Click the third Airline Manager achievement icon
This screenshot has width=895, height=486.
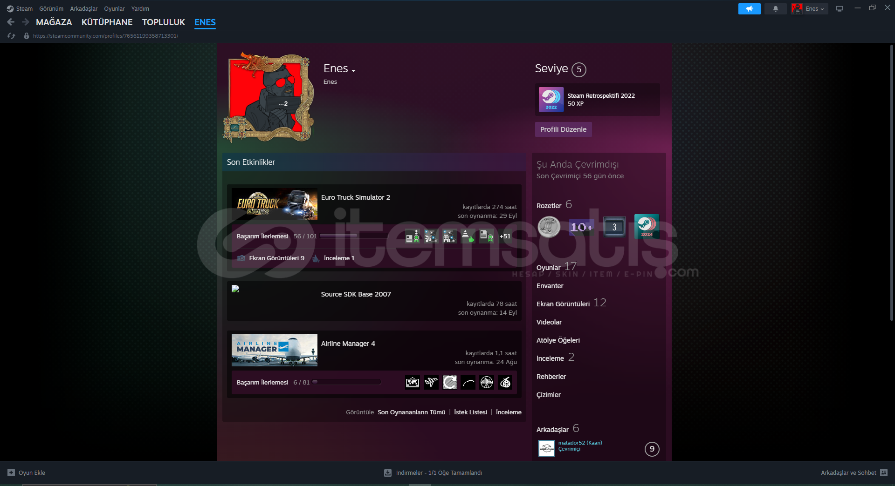click(449, 382)
